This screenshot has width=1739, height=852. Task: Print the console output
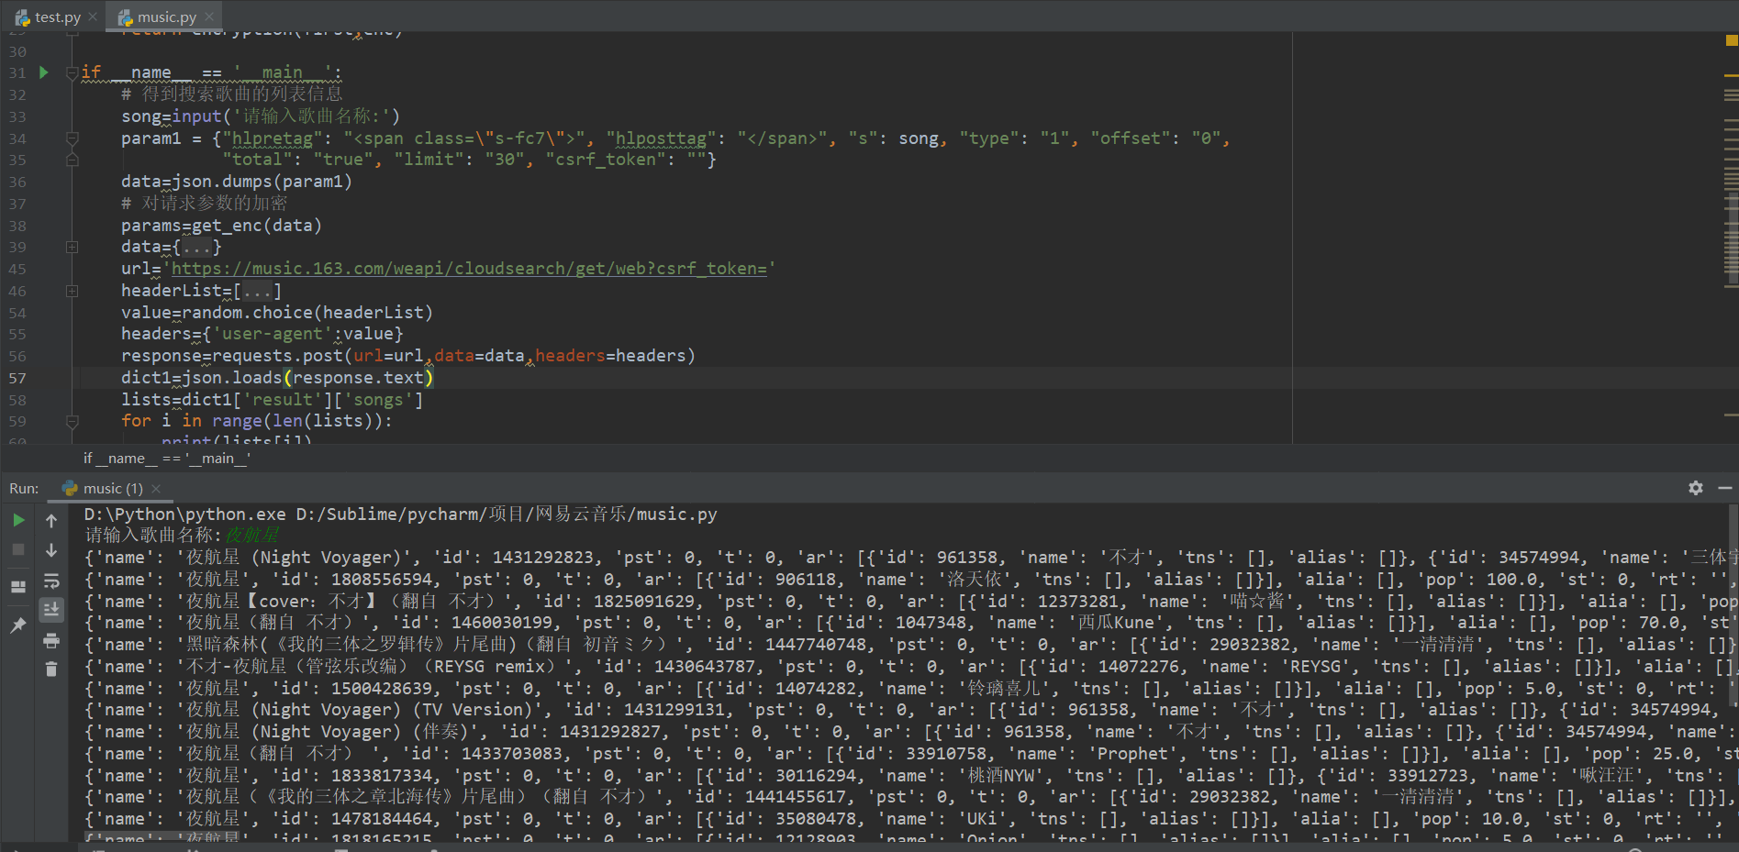tap(51, 640)
